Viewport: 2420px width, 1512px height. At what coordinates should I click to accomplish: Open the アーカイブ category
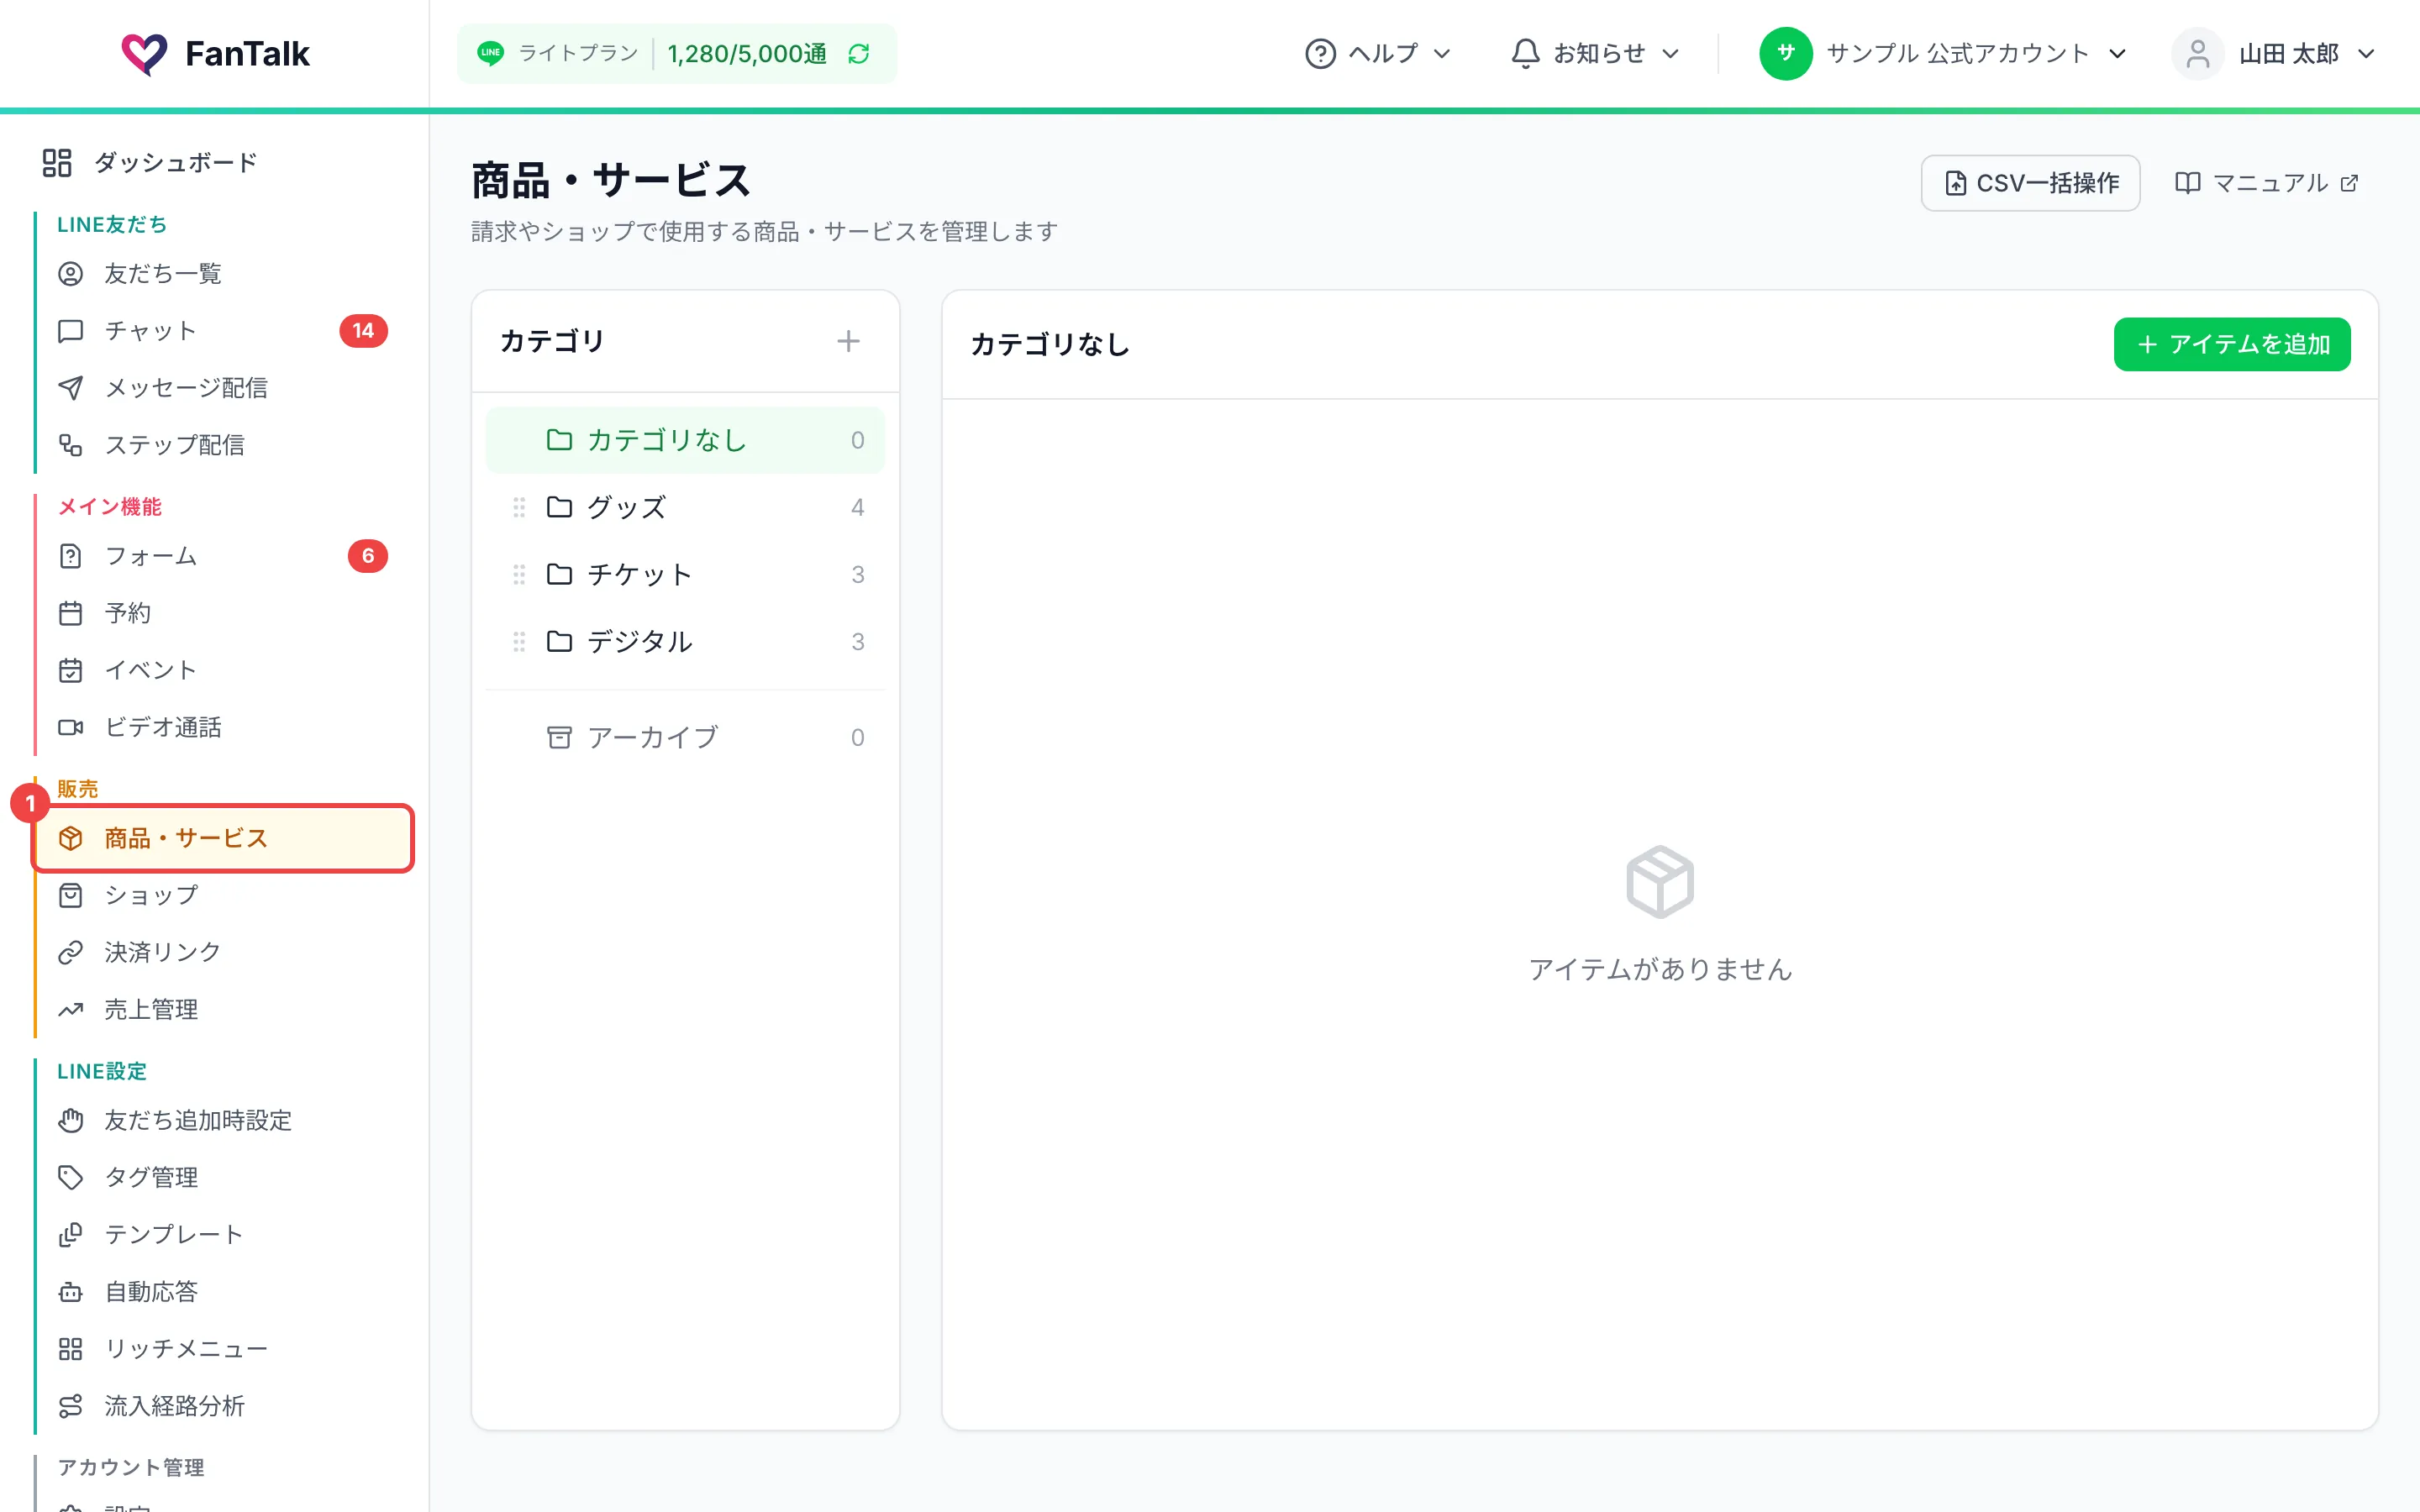tap(685, 737)
